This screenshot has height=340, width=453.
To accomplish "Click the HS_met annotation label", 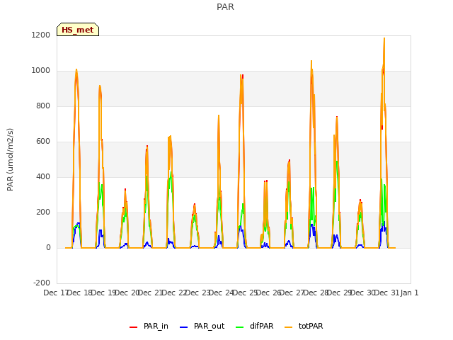I will coord(78,30).
